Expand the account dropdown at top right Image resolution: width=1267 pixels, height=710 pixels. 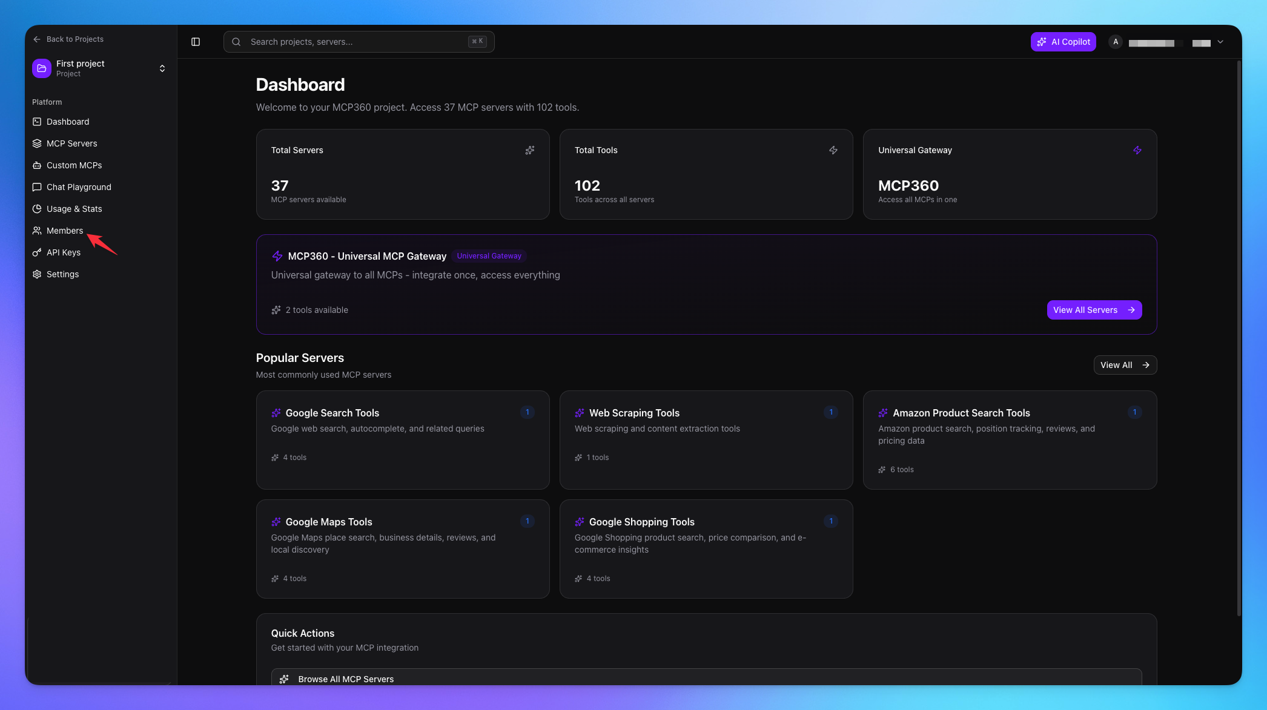point(1219,42)
